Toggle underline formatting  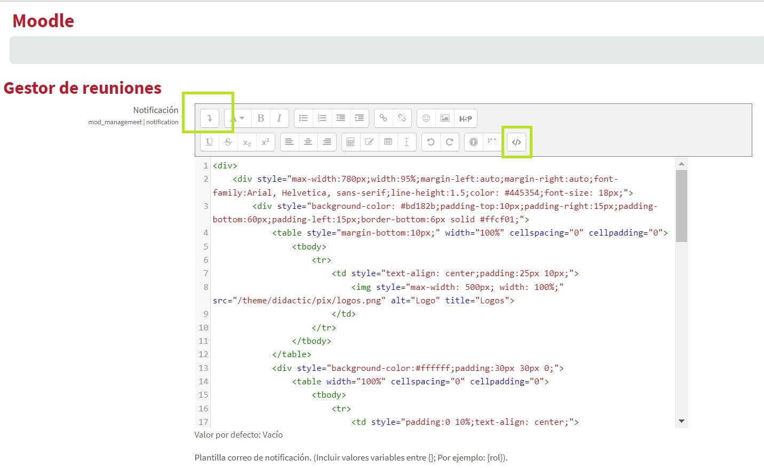pos(210,142)
